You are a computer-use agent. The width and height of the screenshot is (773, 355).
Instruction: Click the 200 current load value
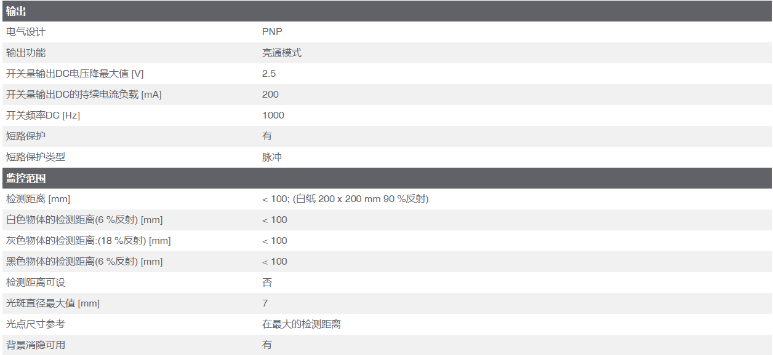click(x=270, y=95)
